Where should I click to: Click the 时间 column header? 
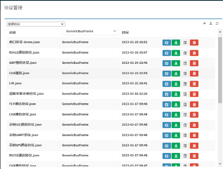(125, 33)
